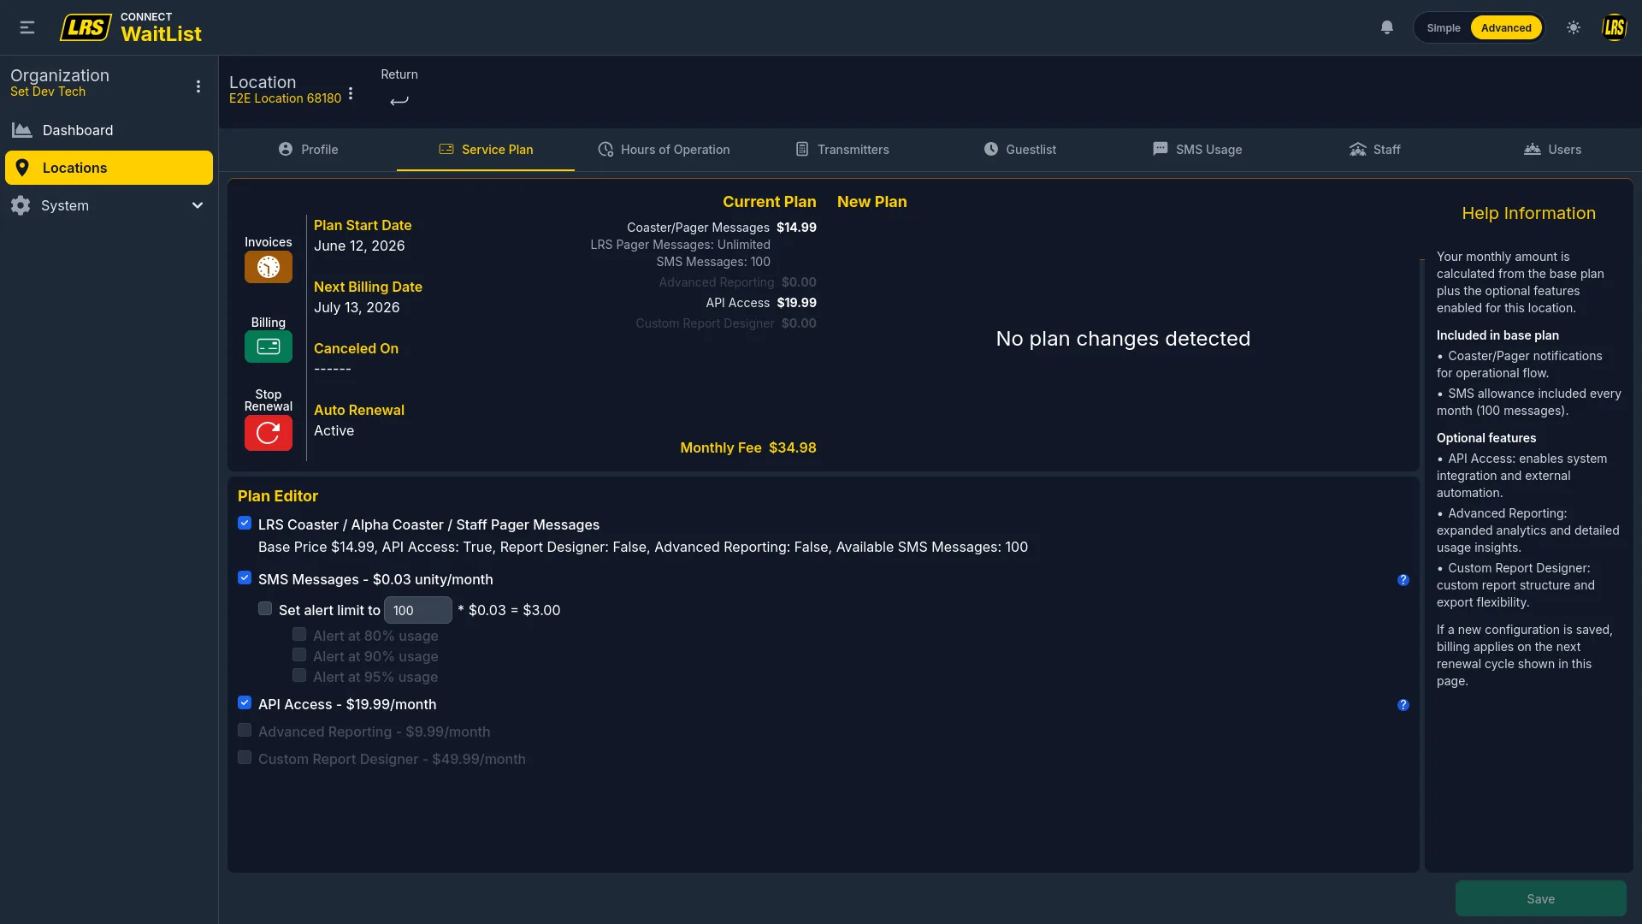Image resolution: width=1642 pixels, height=924 pixels.
Task: Click the Auto Renewal Active status
Action: pyautogui.click(x=359, y=421)
